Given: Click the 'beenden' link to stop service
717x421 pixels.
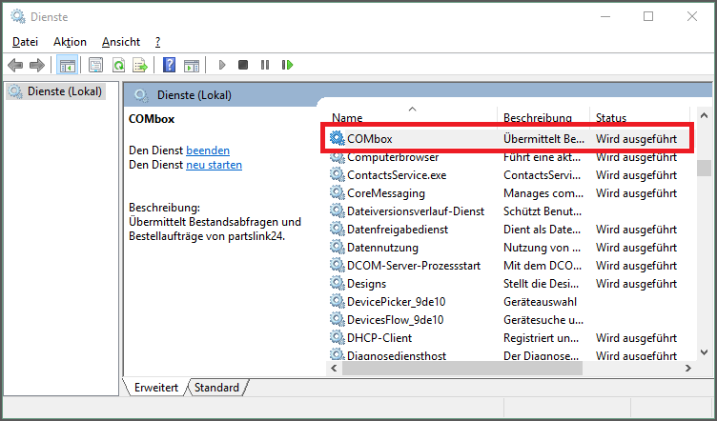Looking at the screenshot, I should [x=208, y=150].
